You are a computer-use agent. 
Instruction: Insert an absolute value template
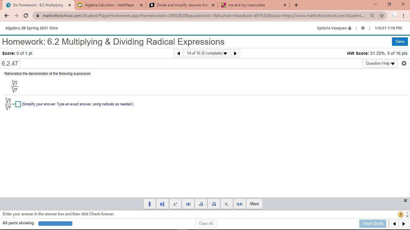188,204
